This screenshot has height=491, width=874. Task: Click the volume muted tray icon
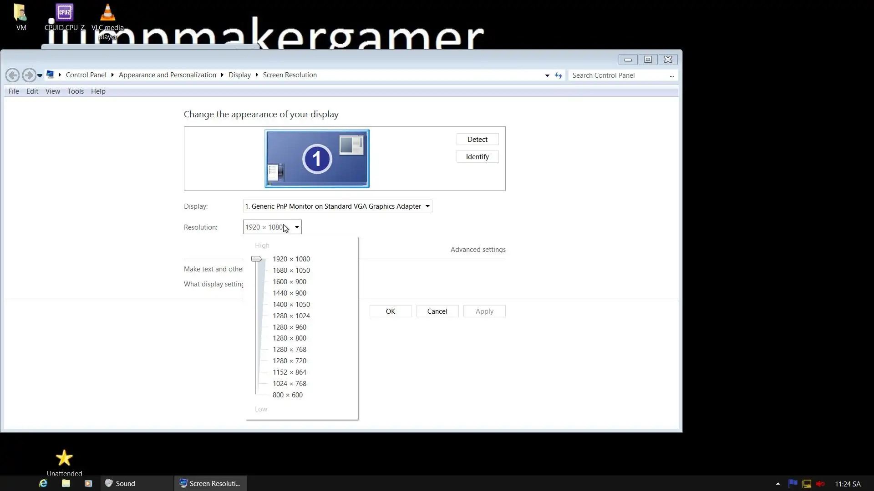point(820,484)
